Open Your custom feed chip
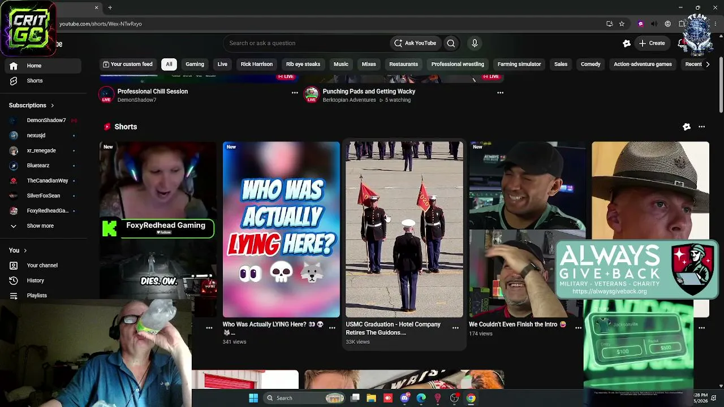Image resolution: width=724 pixels, height=407 pixels. click(x=127, y=64)
